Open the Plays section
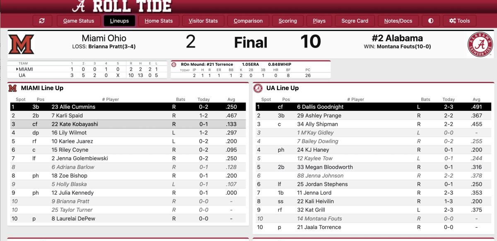This screenshot has height=241, width=497. pyautogui.click(x=319, y=21)
